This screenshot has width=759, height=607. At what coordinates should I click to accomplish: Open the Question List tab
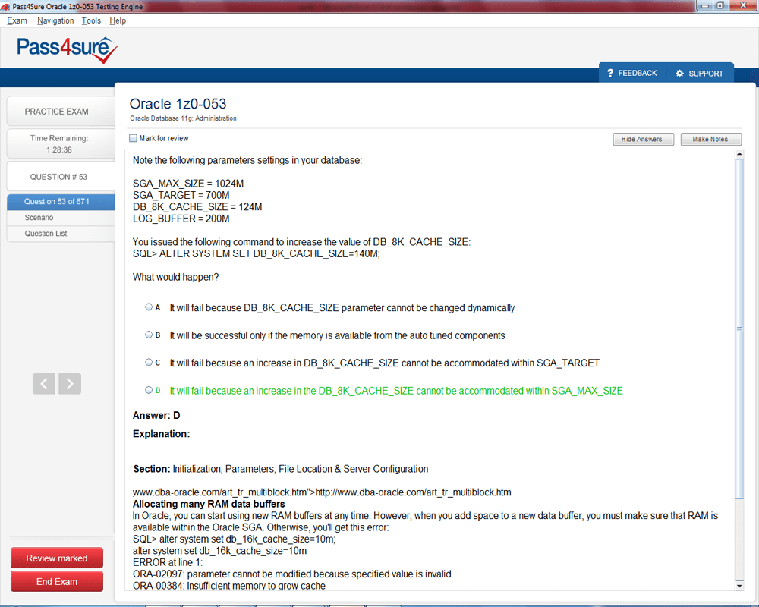[61, 234]
